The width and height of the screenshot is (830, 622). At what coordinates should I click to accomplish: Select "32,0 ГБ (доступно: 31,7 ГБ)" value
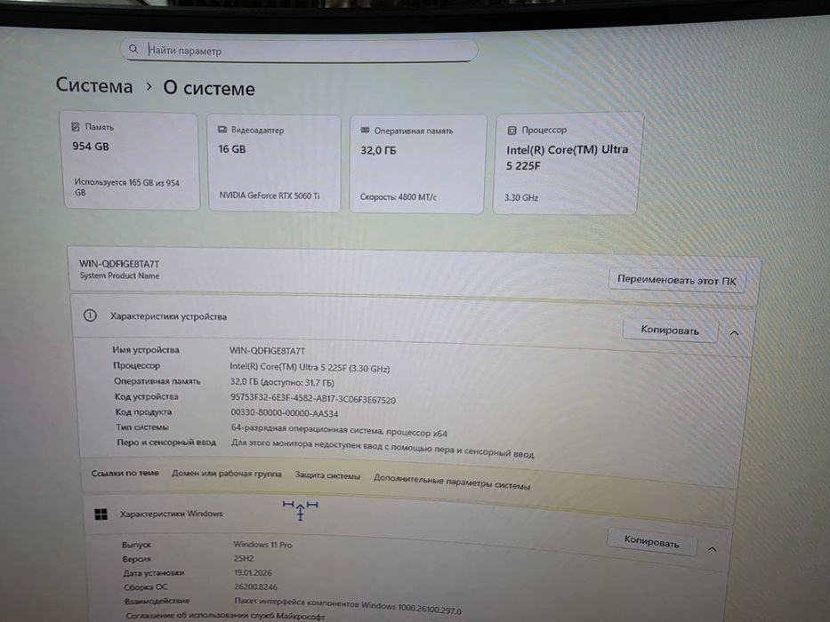pos(282,382)
